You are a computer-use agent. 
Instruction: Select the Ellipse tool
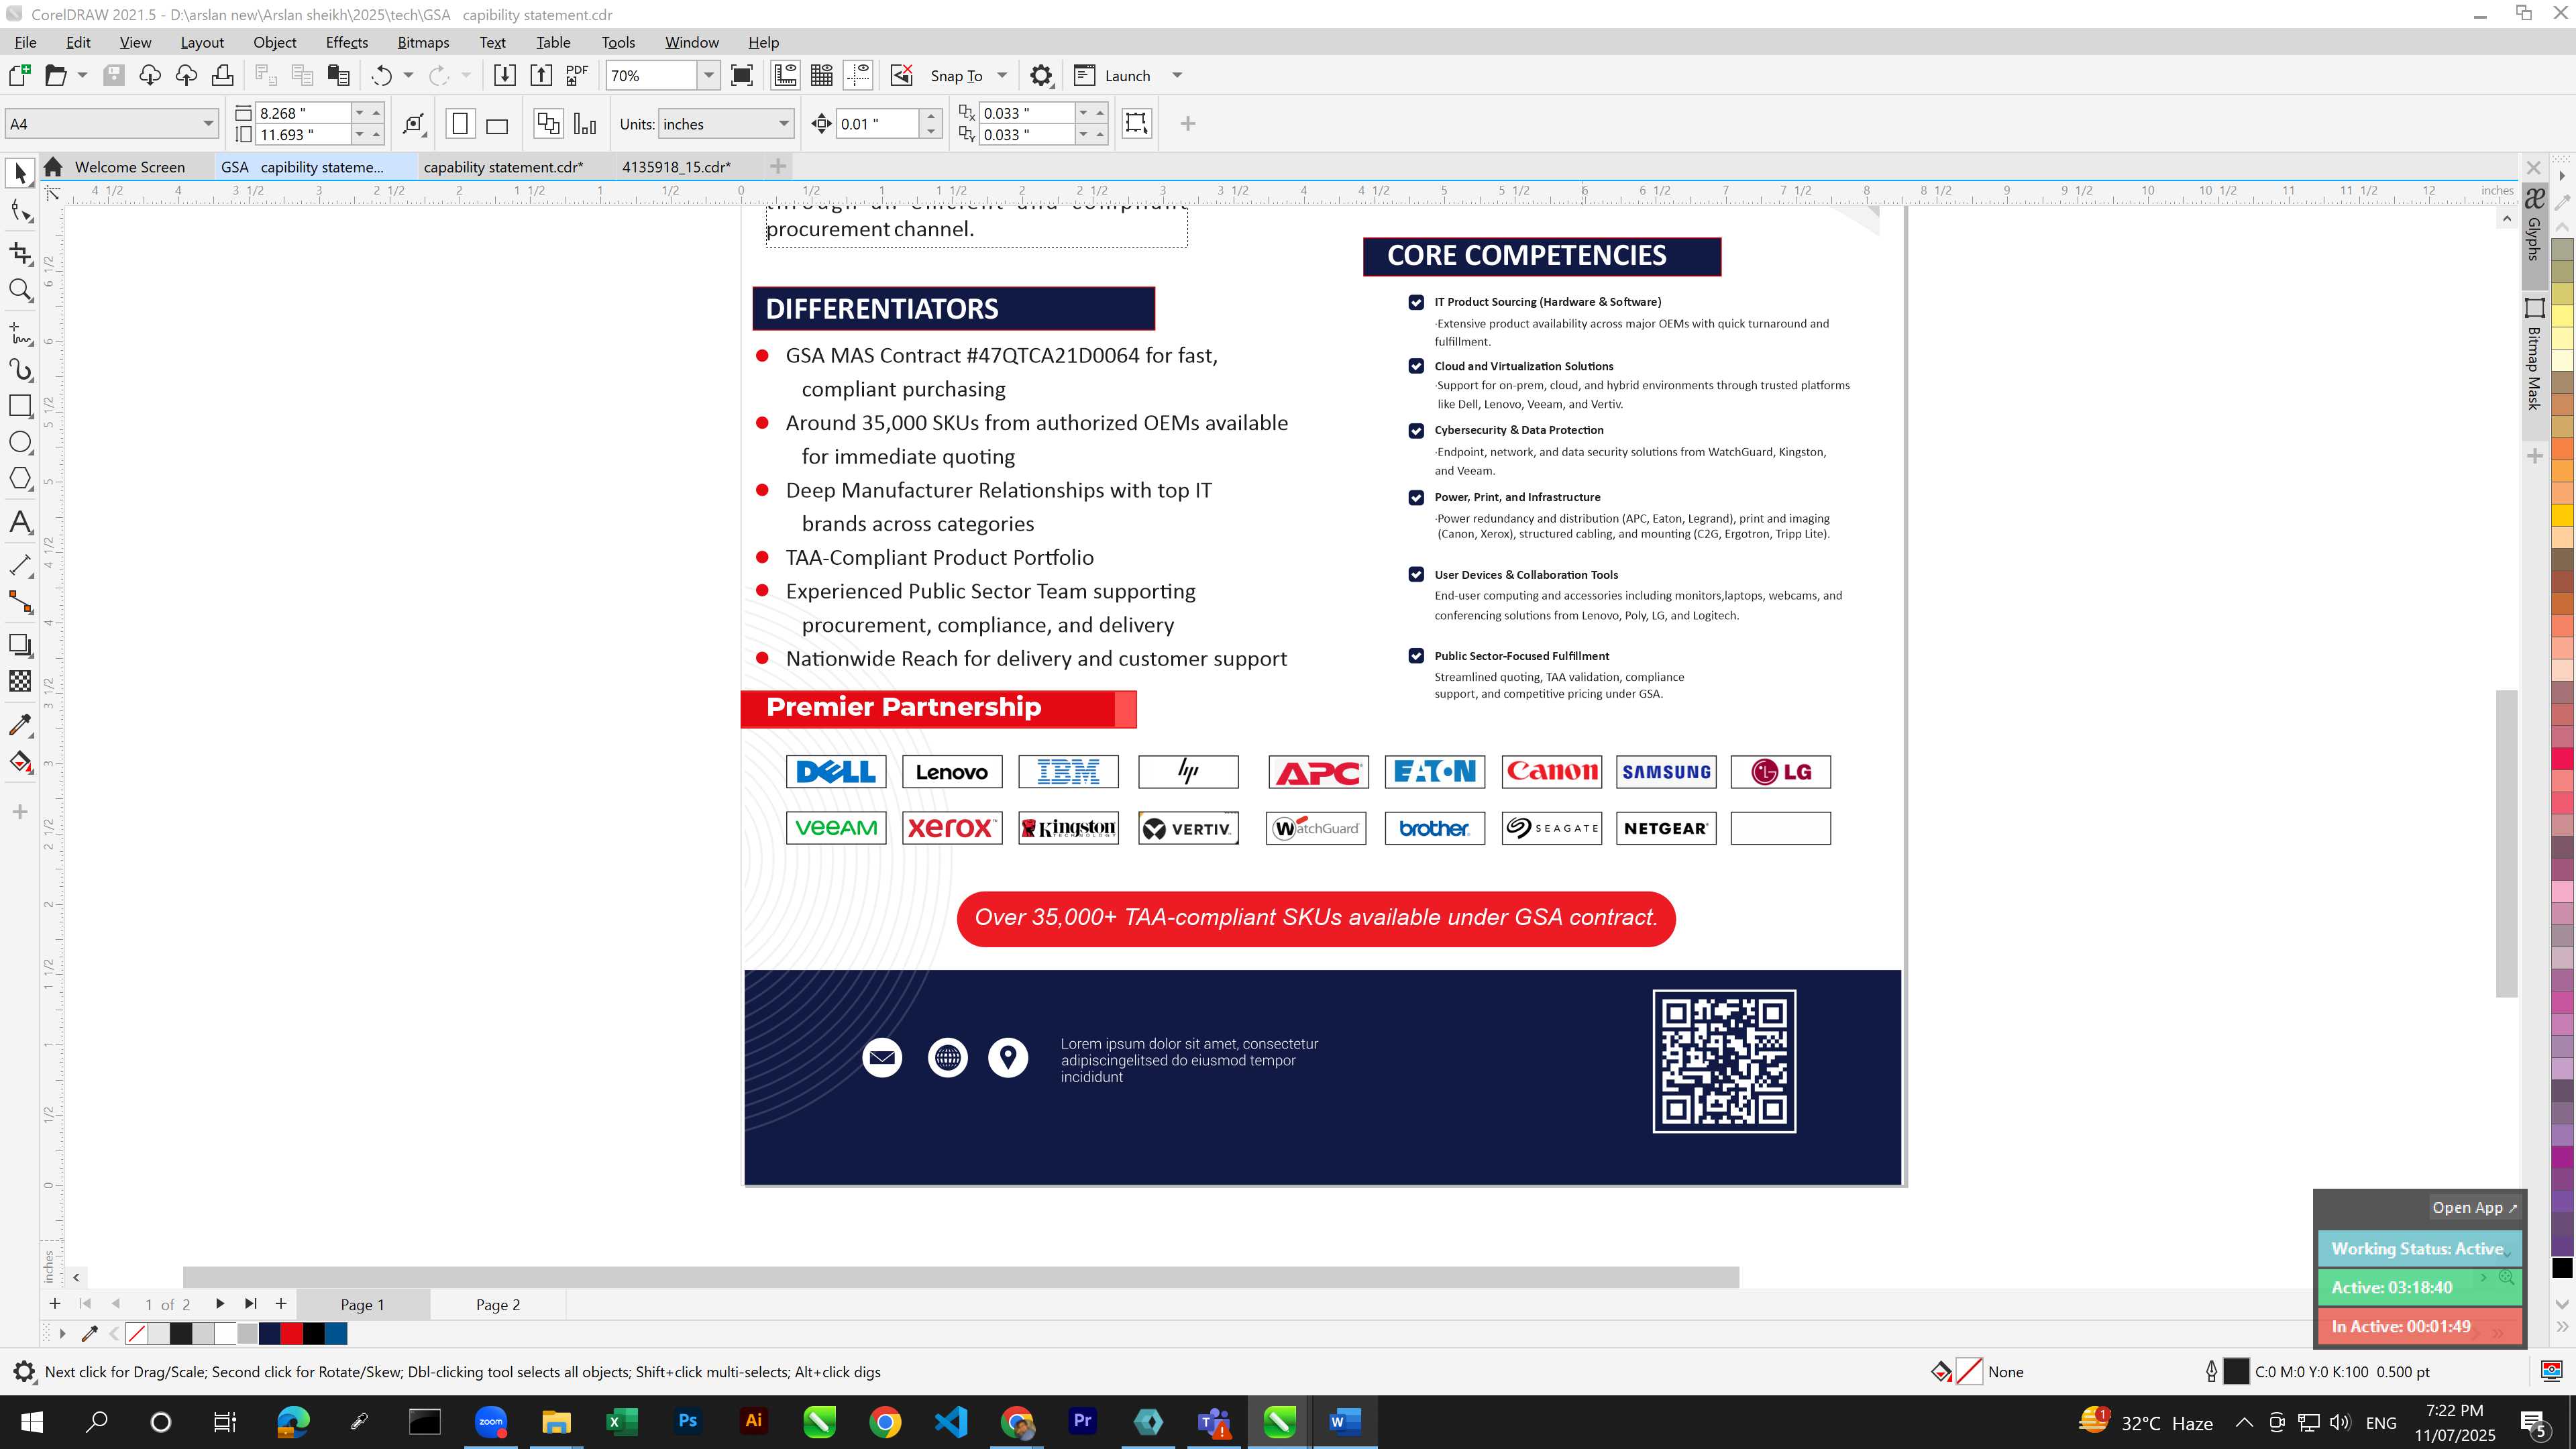tap(20, 442)
